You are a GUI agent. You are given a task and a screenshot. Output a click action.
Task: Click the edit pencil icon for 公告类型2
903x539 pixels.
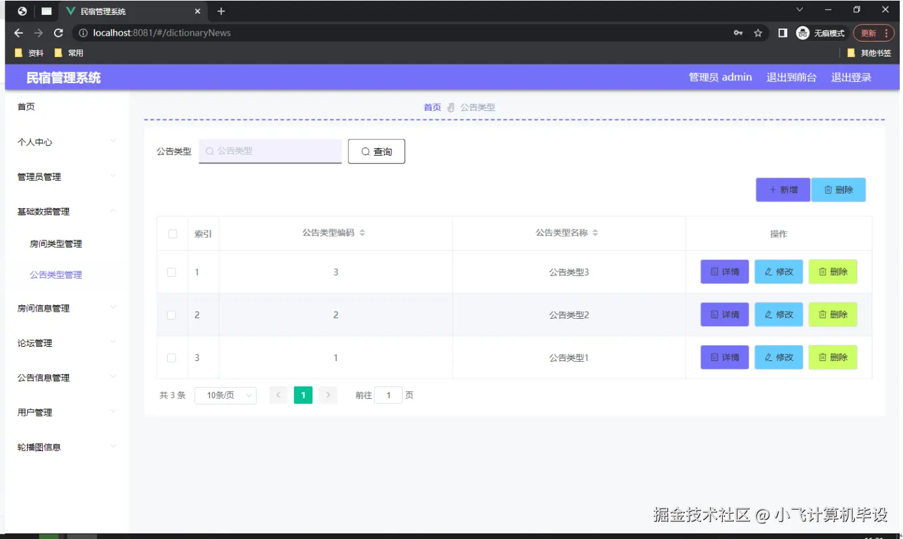click(x=768, y=314)
